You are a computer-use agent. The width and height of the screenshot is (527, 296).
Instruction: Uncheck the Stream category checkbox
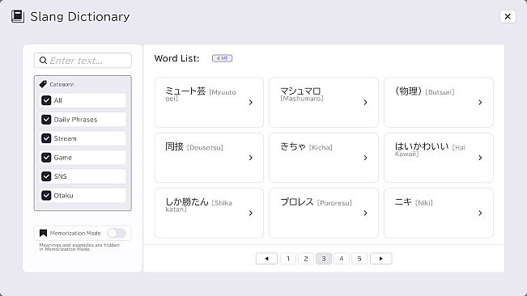point(46,138)
